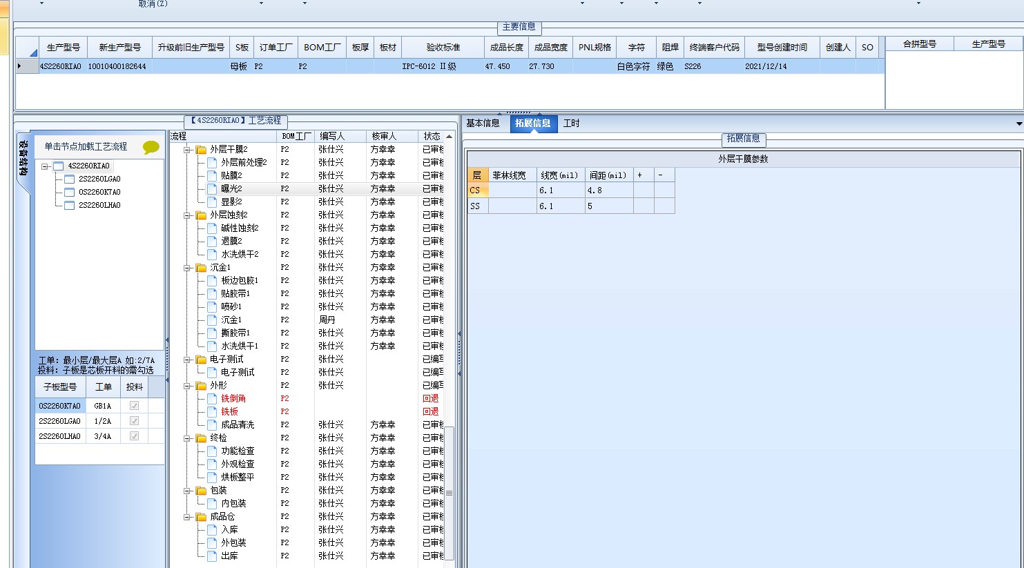The height and width of the screenshot is (568, 1024).
Task: Collapse the 外层蚀刻2 process group
Action: coord(186,215)
